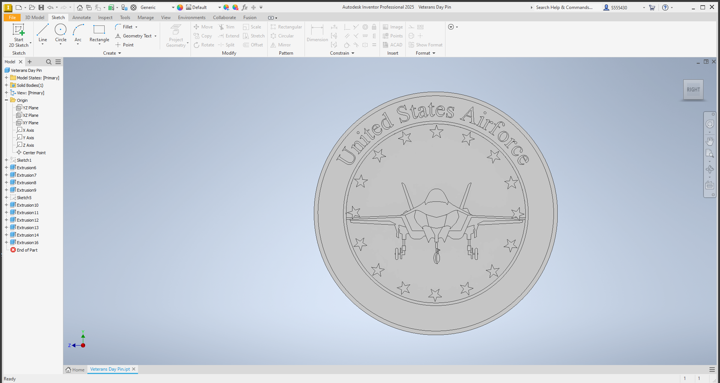Go to Home view icon in title bar

(x=80, y=7)
